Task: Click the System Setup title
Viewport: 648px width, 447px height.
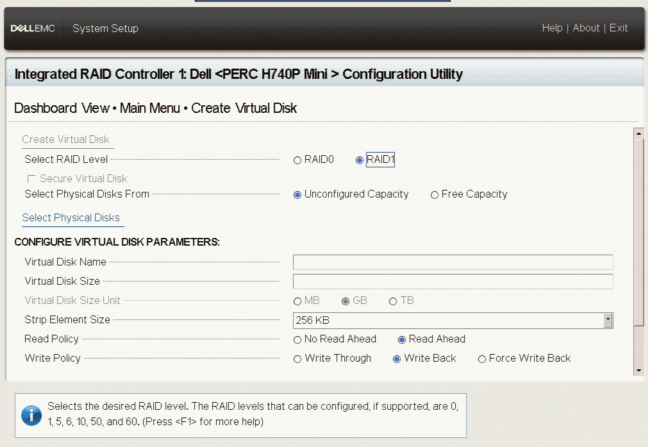Action: pyautogui.click(x=105, y=28)
